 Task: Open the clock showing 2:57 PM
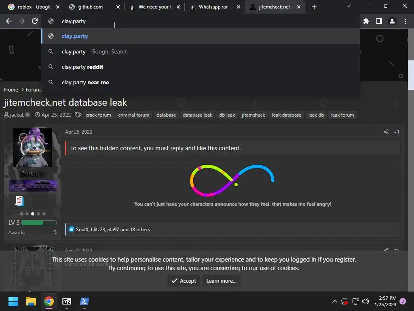coord(385,301)
